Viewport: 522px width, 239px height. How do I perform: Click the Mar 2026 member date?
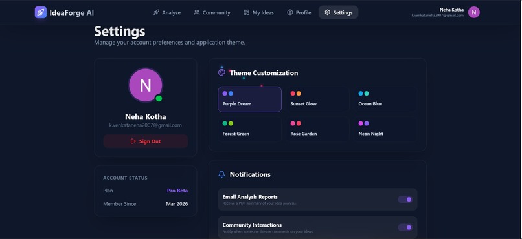177,204
